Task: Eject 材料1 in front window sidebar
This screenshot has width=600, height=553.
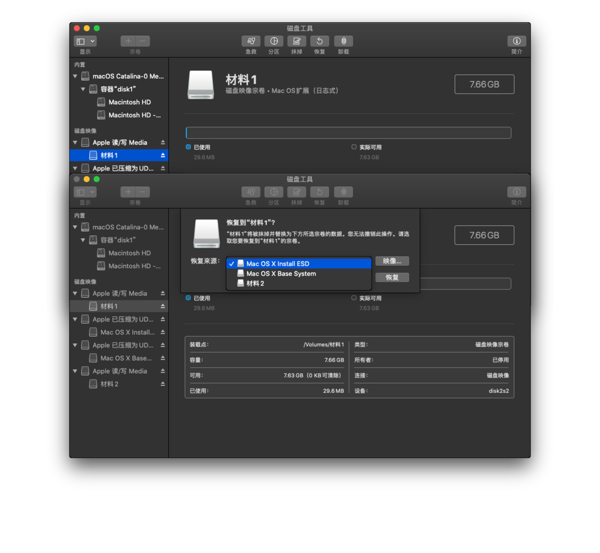Action: pyautogui.click(x=163, y=306)
